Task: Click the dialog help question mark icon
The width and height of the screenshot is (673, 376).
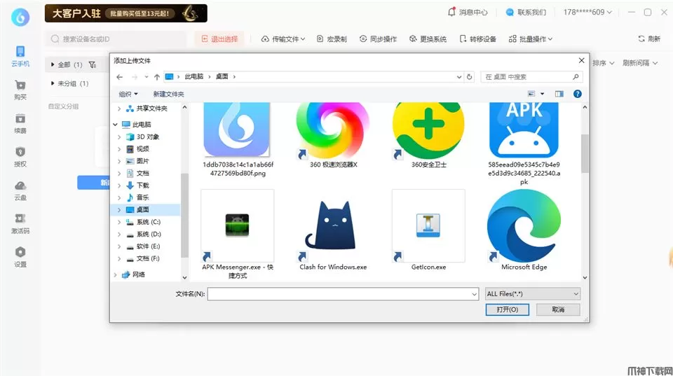Action: tap(578, 94)
